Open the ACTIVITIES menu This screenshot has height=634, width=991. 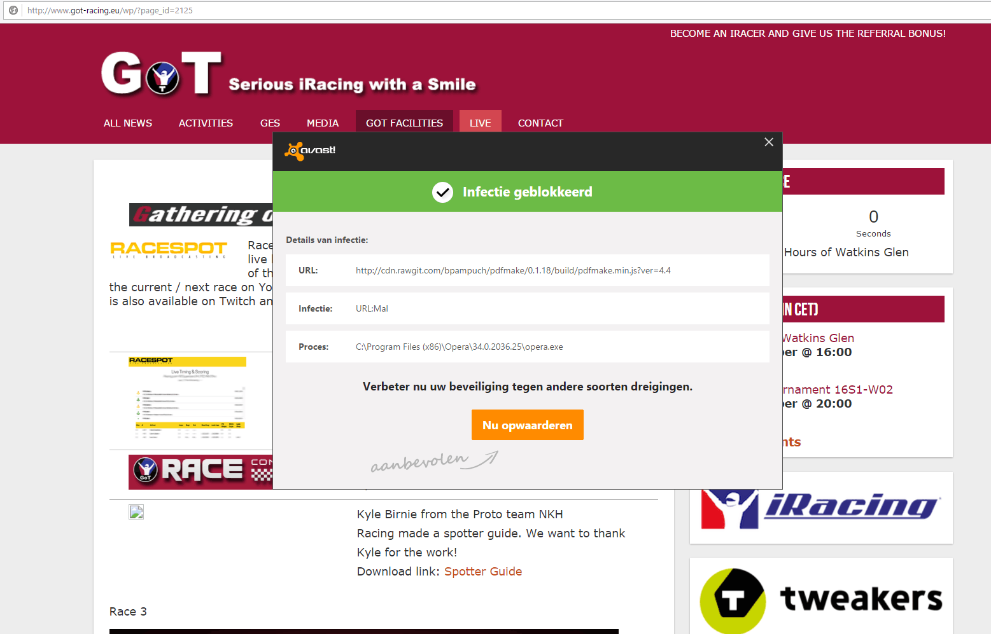coord(206,123)
